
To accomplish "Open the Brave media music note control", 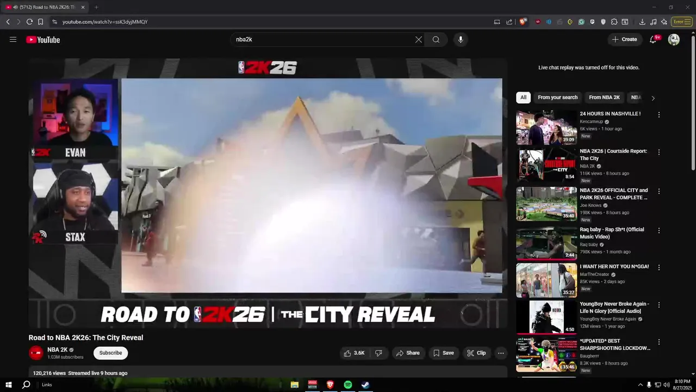I will 653,22.
